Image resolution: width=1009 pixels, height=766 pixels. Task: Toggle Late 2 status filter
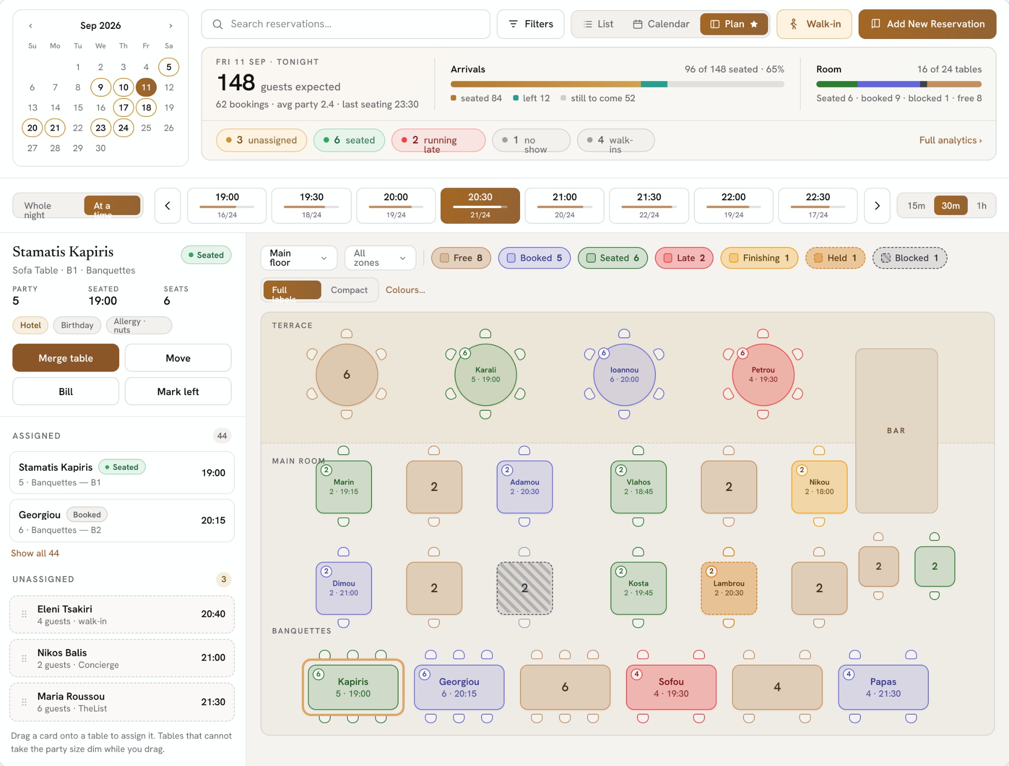684,258
